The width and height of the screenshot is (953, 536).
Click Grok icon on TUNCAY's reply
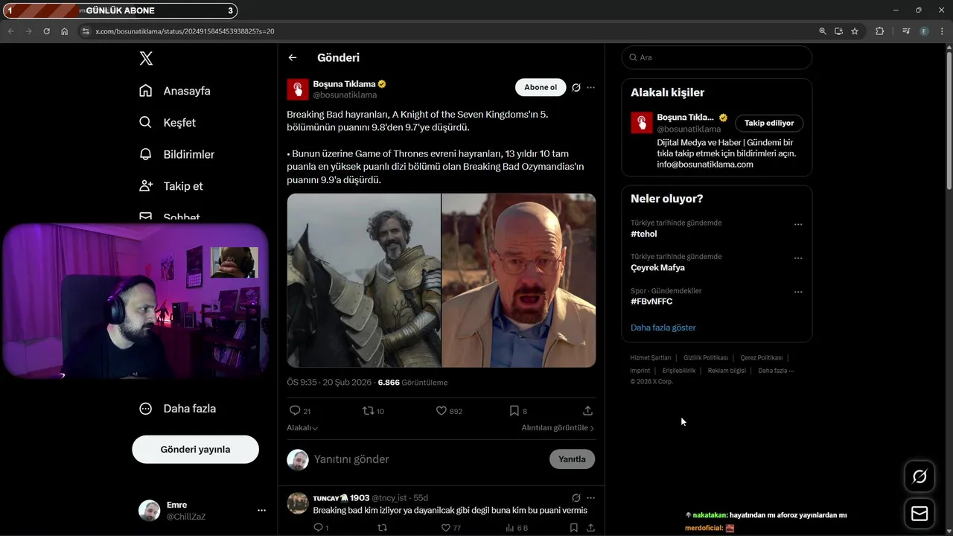576,498
